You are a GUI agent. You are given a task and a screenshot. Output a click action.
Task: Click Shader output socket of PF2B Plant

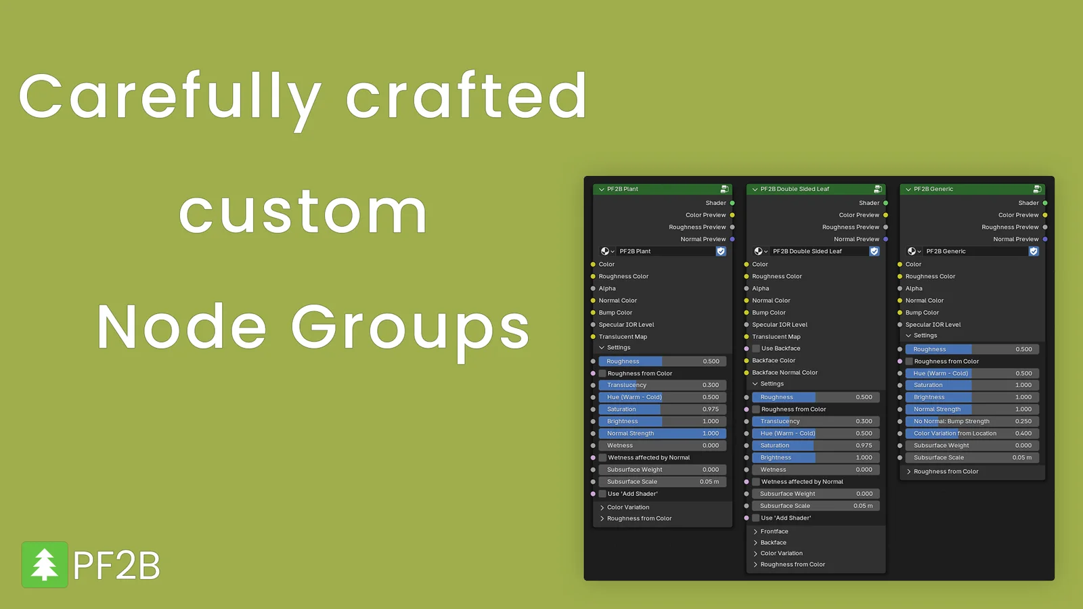pos(732,203)
